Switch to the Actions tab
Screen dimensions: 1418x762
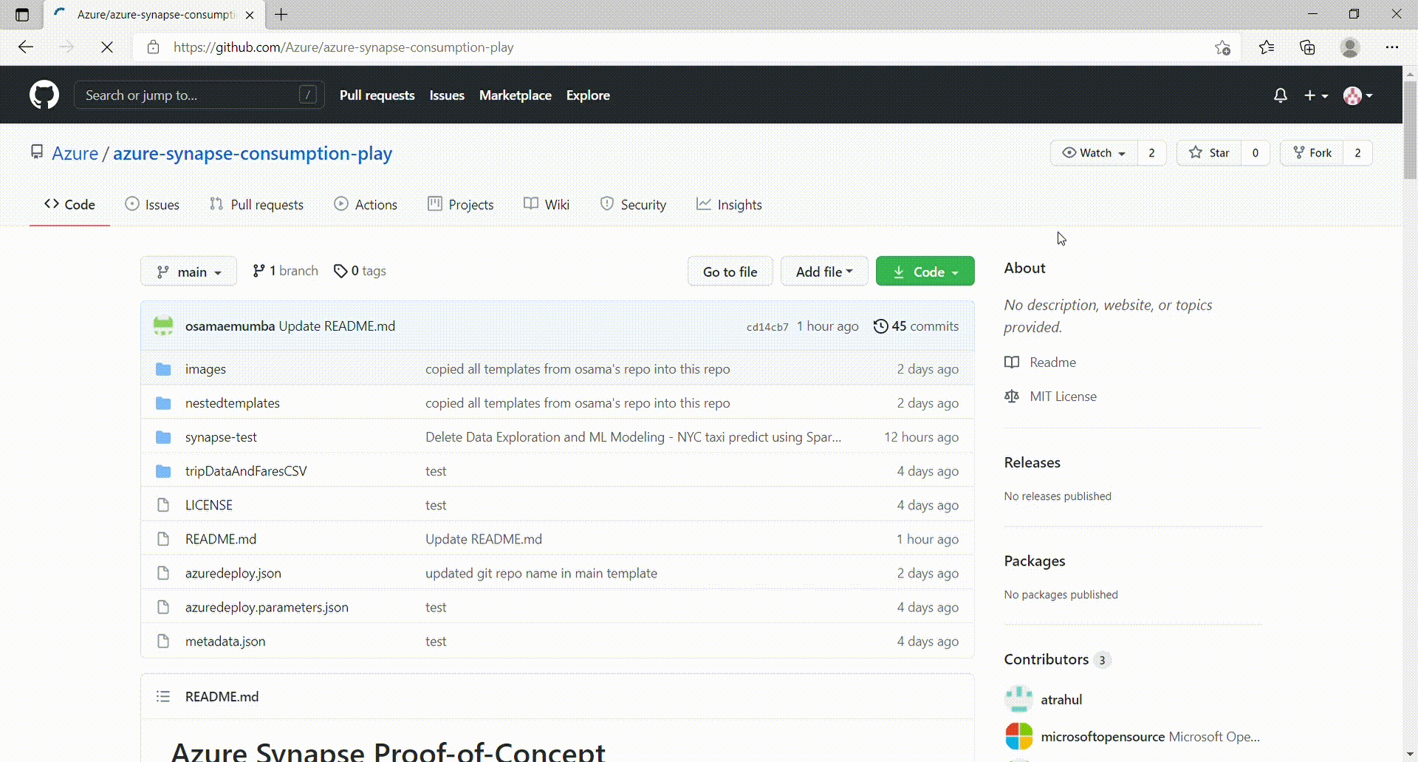(366, 205)
